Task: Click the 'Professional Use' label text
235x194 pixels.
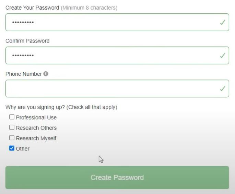Action: pos(36,118)
